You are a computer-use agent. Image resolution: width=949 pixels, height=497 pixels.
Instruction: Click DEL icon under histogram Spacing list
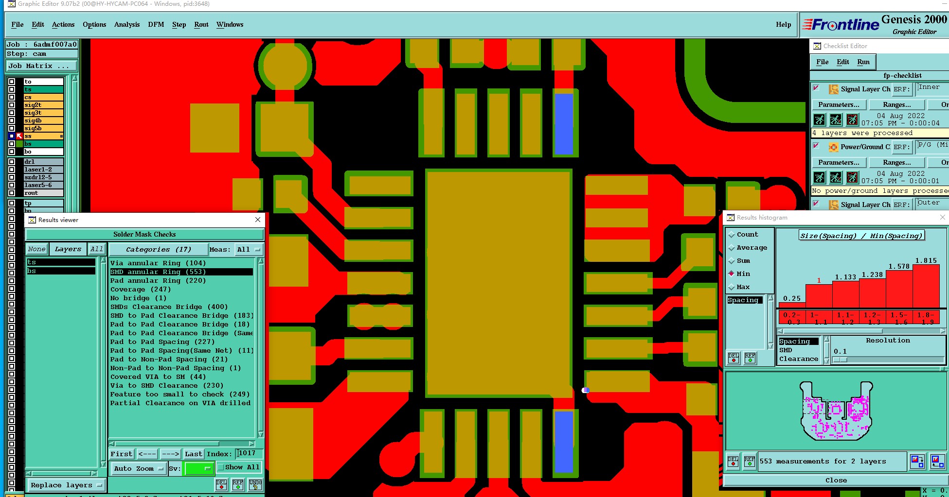[x=734, y=359]
